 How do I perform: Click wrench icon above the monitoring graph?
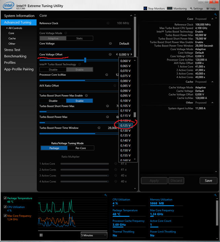(105, 195)
